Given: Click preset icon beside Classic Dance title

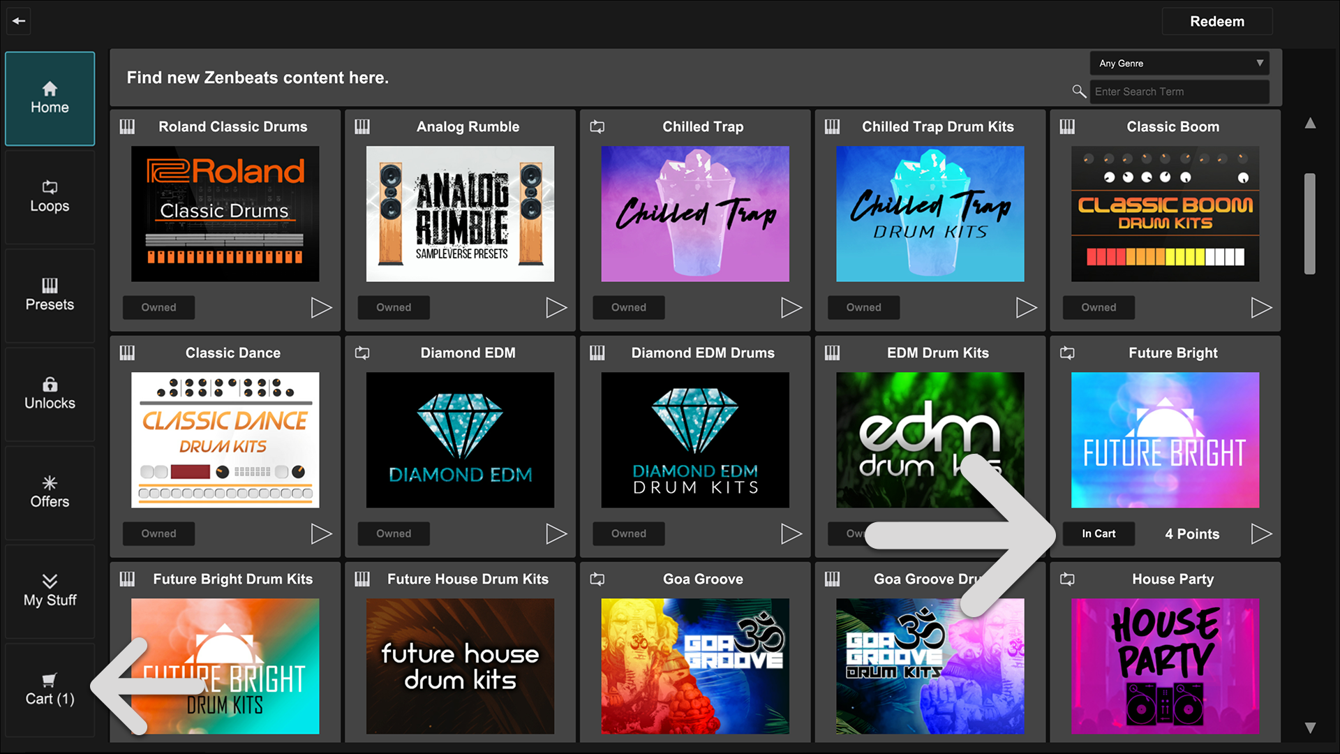Looking at the screenshot, I should (127, 353).
